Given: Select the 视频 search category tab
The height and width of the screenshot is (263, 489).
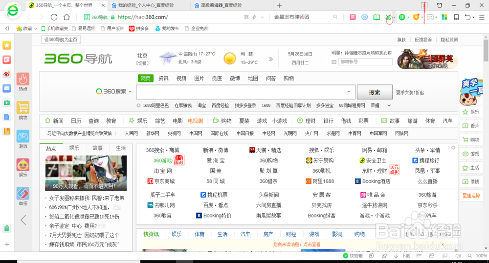Looking at the screenshot, I should point(181,79).
